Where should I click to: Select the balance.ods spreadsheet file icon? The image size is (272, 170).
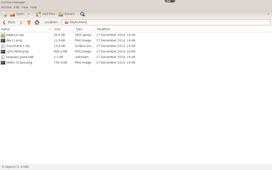3,35
